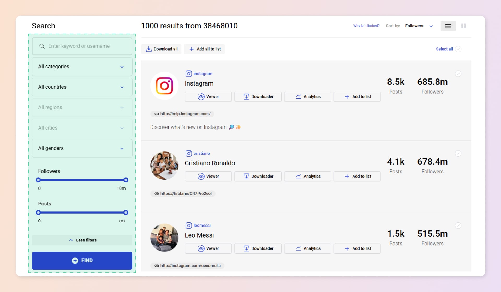This screenshot has width=501, height=292.
Task: Click '1000 results from 38468010' heading
Action: 189,26
